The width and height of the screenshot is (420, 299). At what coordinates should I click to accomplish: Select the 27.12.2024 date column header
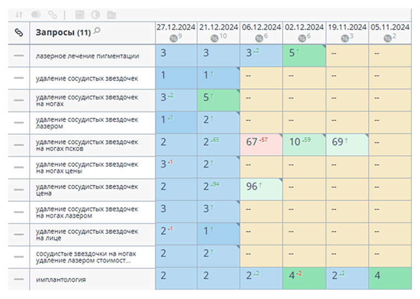176,33
